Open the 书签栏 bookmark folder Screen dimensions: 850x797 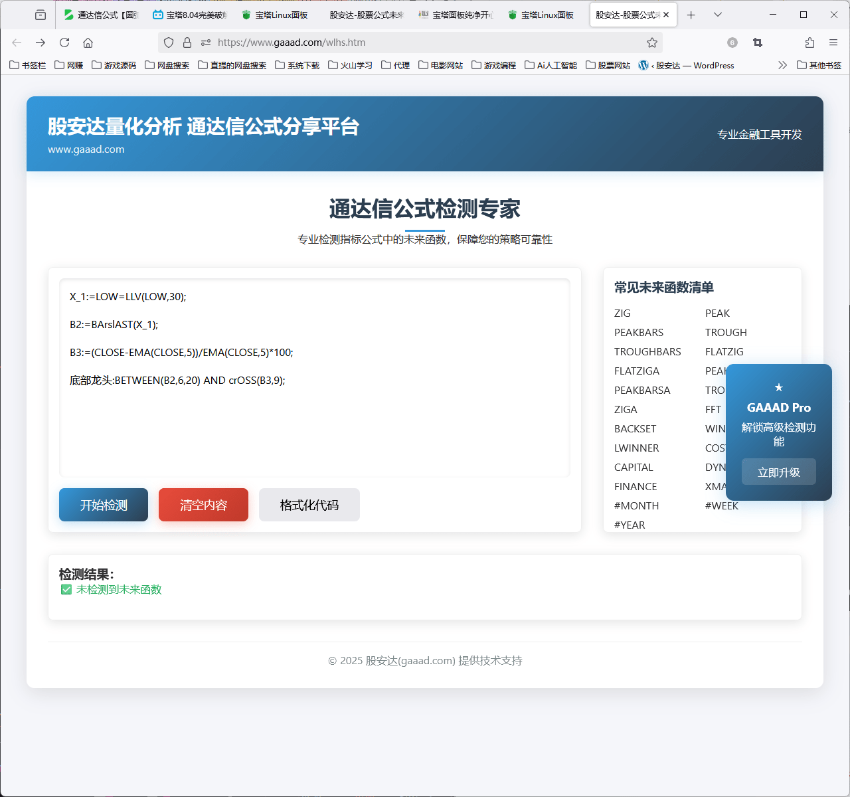[x=28, y=65]
